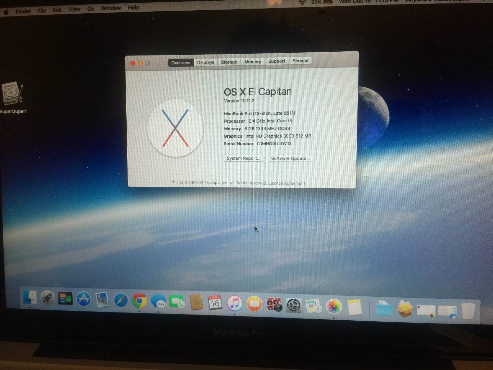Open Photos colorful pinwheel icon
The image size is (493, 370).
[334, 307]
